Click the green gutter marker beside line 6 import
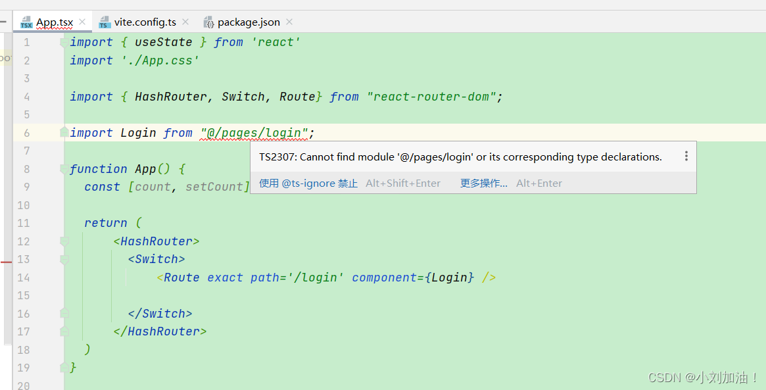Screen dimensions: 766x390 63,132
